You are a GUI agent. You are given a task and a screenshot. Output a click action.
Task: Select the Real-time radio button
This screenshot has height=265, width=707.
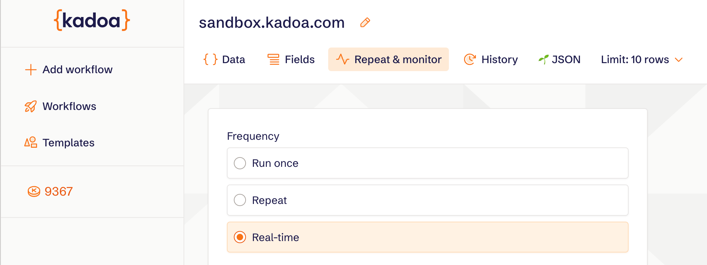(x=240, y=237)
